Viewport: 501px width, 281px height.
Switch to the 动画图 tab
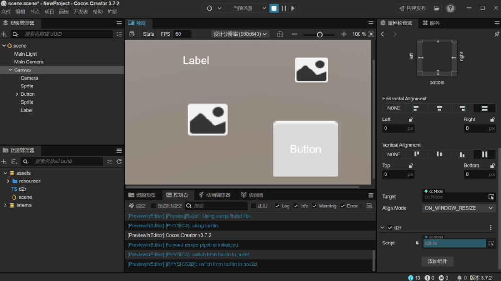(x=252, y=195)
